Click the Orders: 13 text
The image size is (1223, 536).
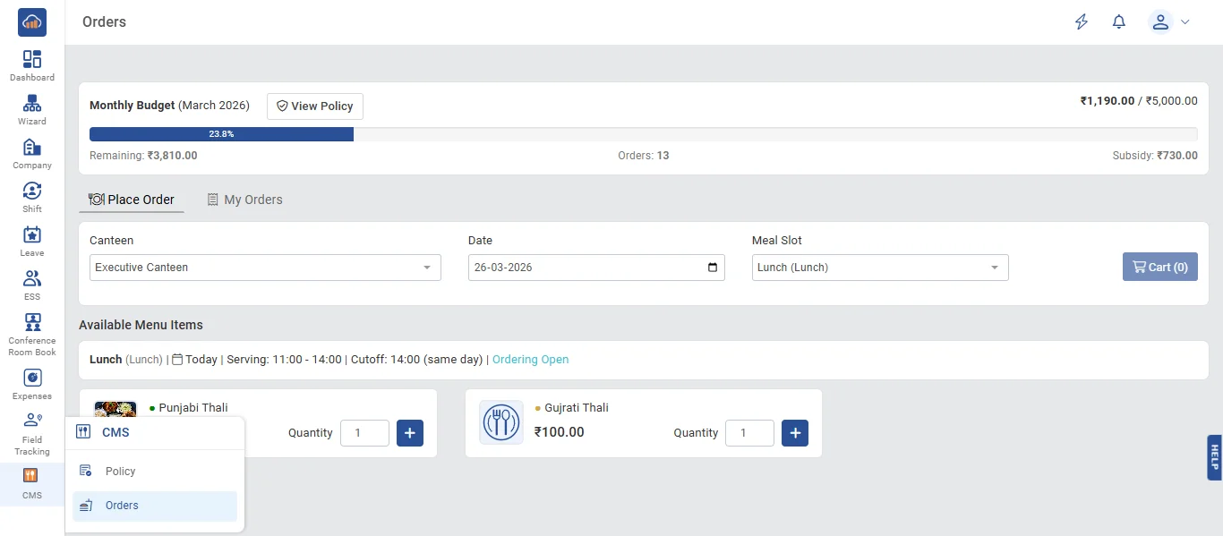(644, 156)
